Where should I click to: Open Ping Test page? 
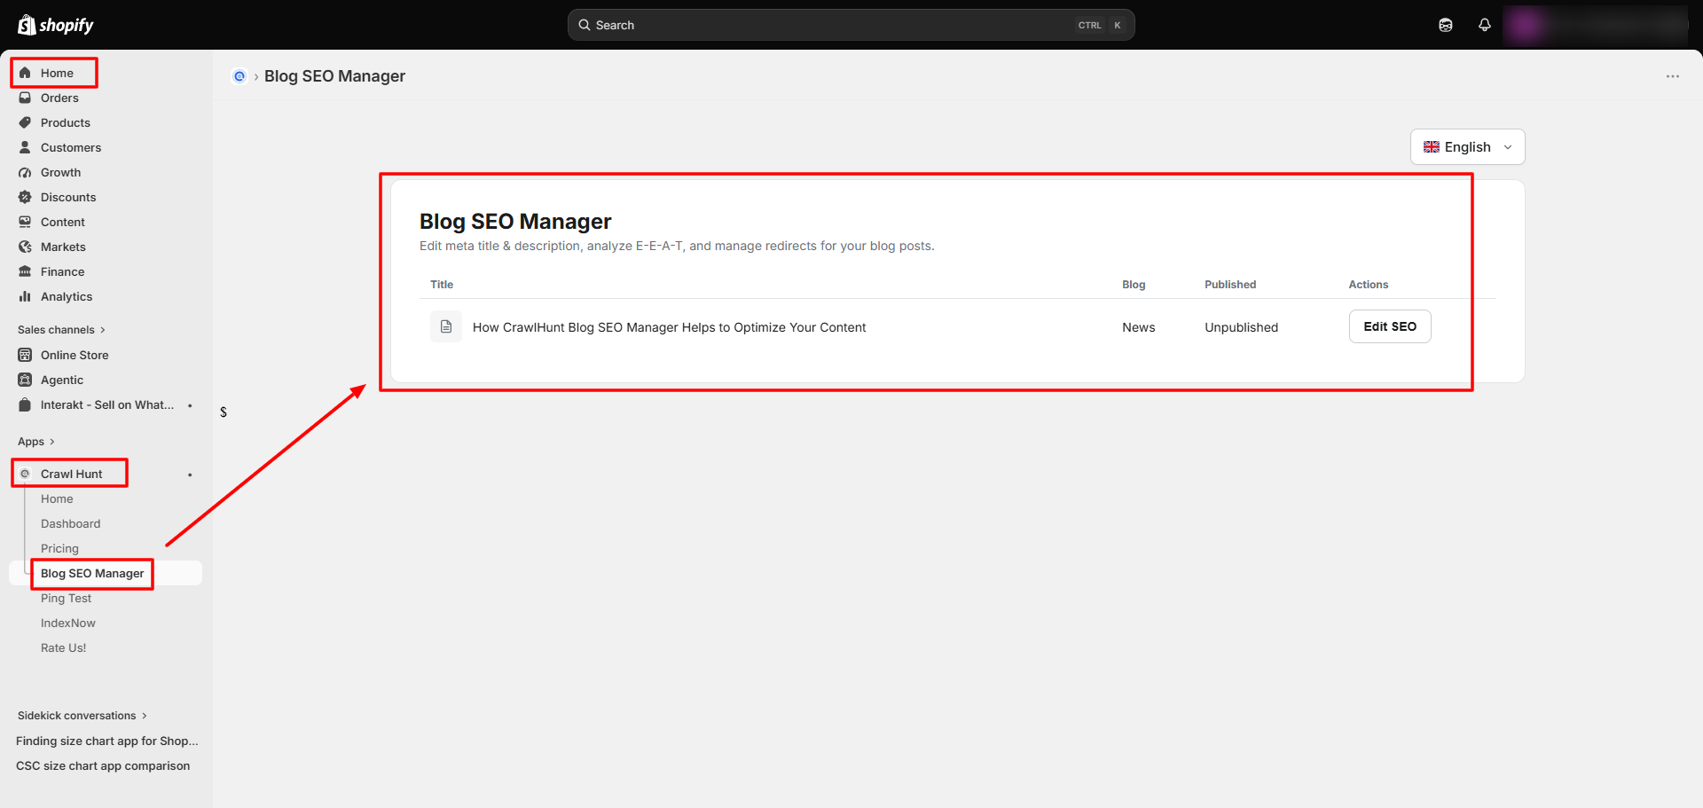66,599
